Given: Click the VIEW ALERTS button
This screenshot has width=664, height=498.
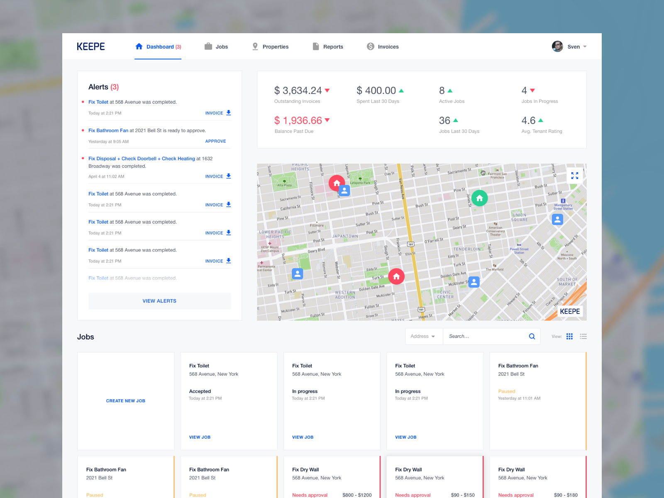Looking at the screenshot, I should point(160,301).
